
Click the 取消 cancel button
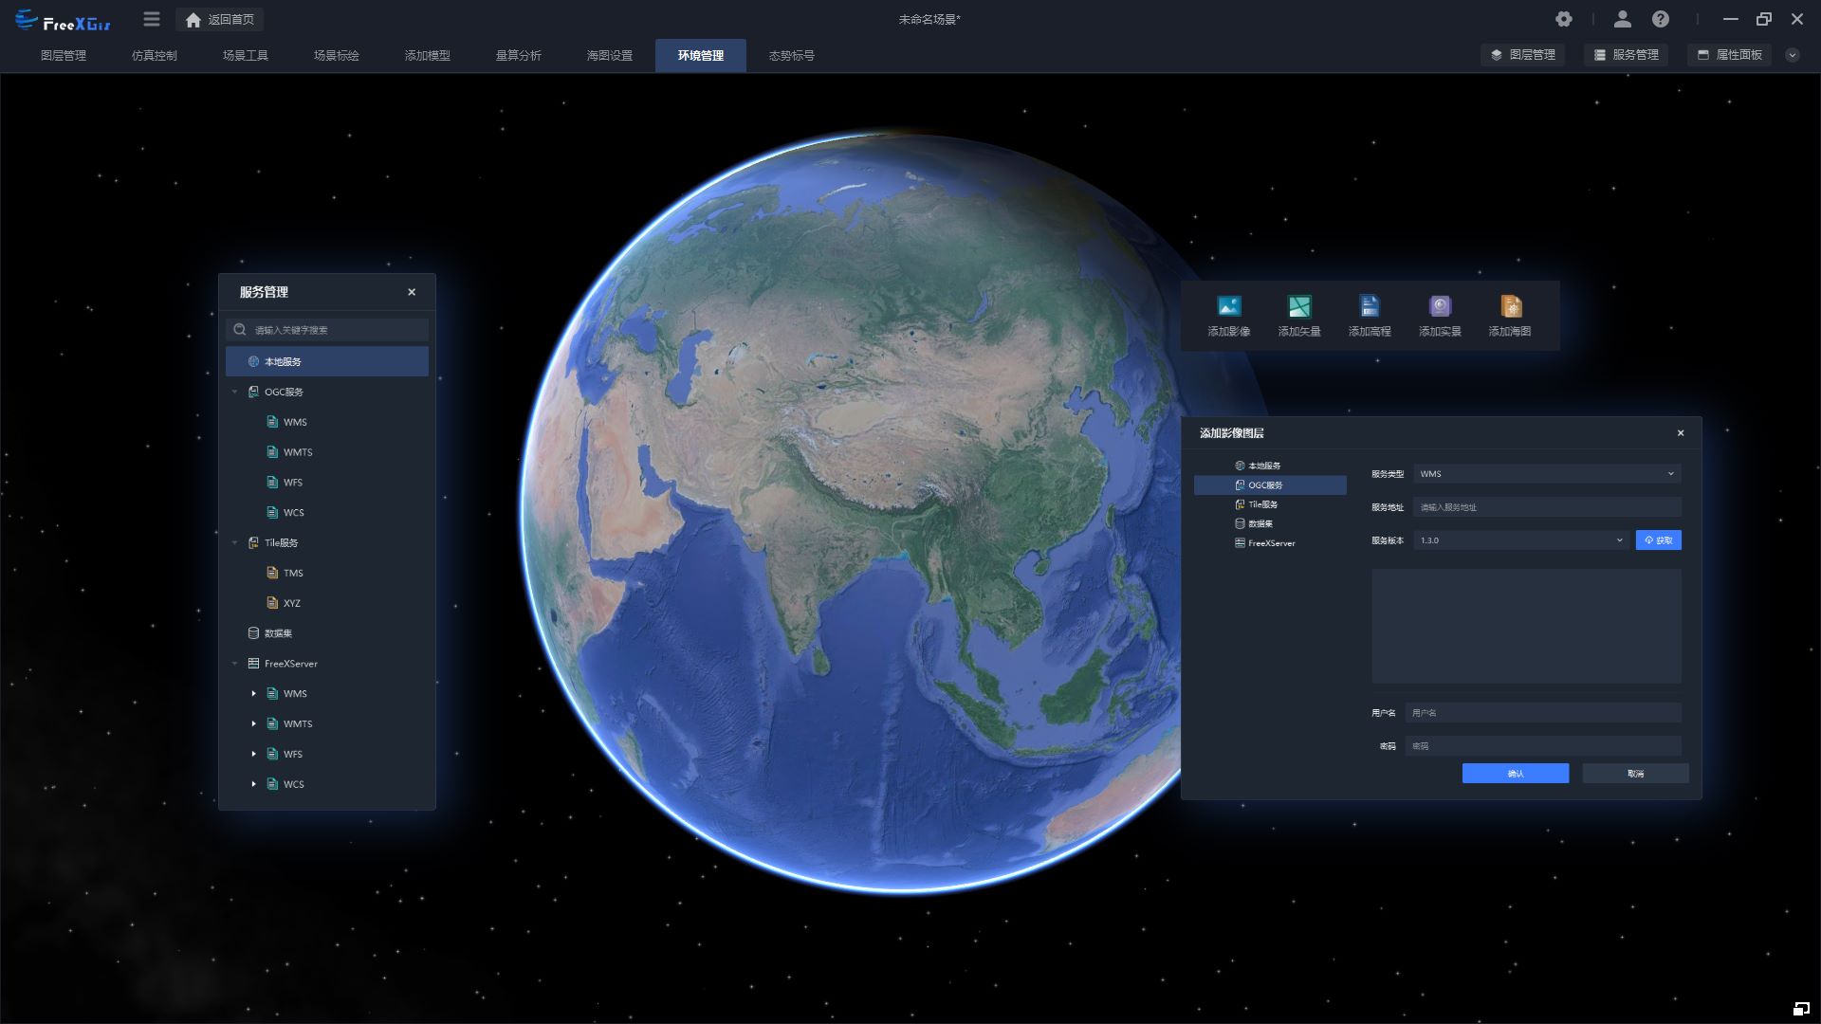(1635, 774)
